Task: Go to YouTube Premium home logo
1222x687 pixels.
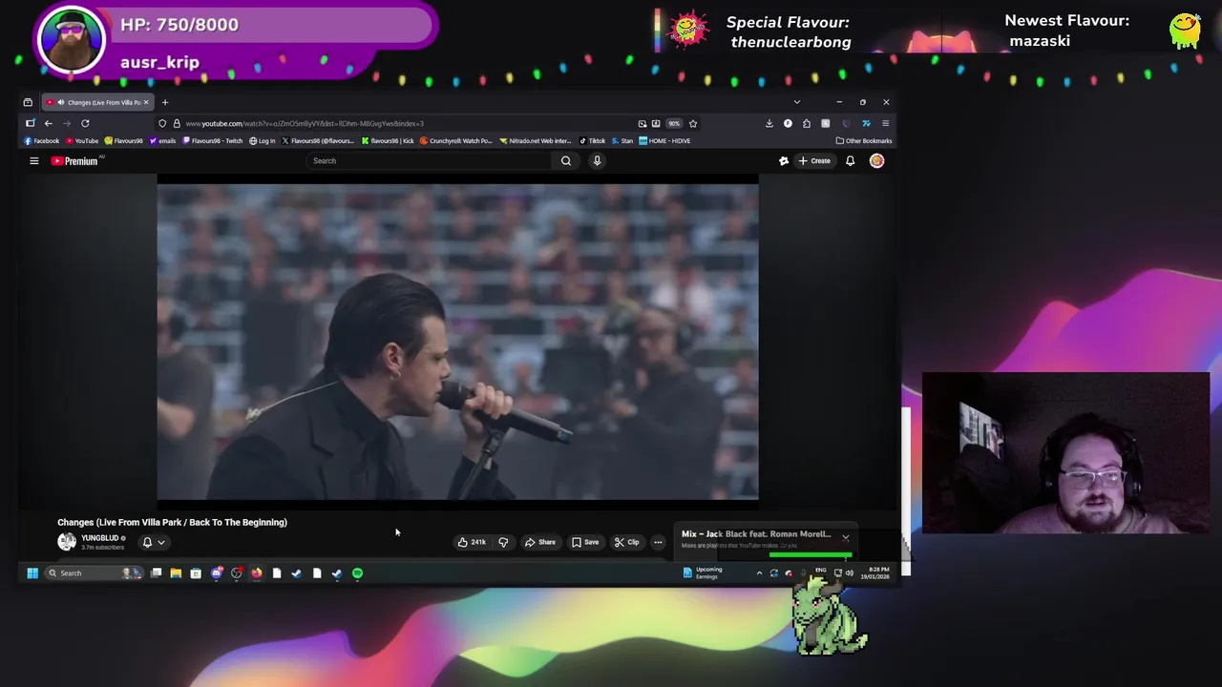Action: (74, 161)
